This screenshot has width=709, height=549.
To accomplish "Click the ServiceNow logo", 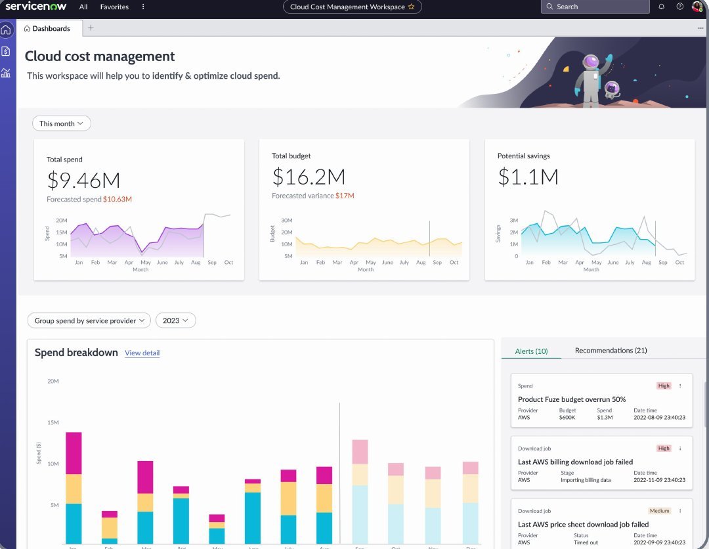I will coord(35,7).
